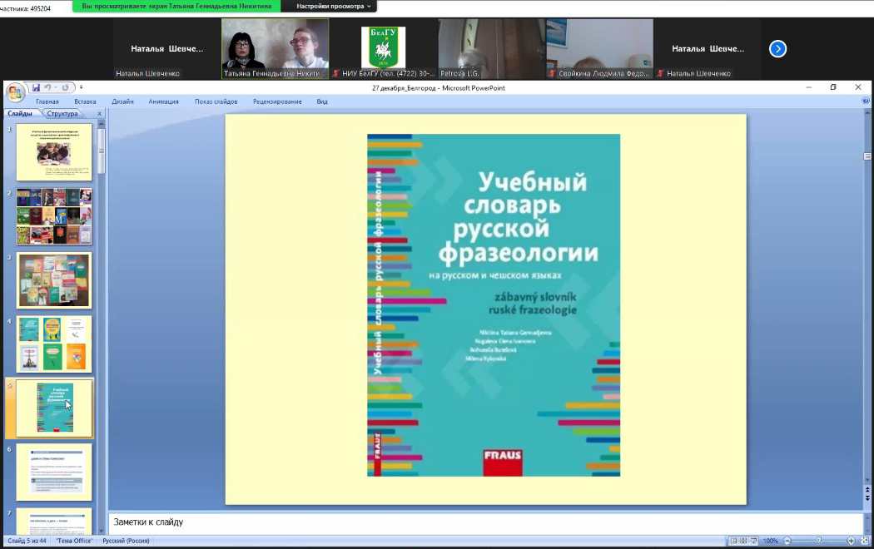The width and height of the screenshot is (874, 549).
Task: Click the zoom in plus button
Action: [851, 541]
